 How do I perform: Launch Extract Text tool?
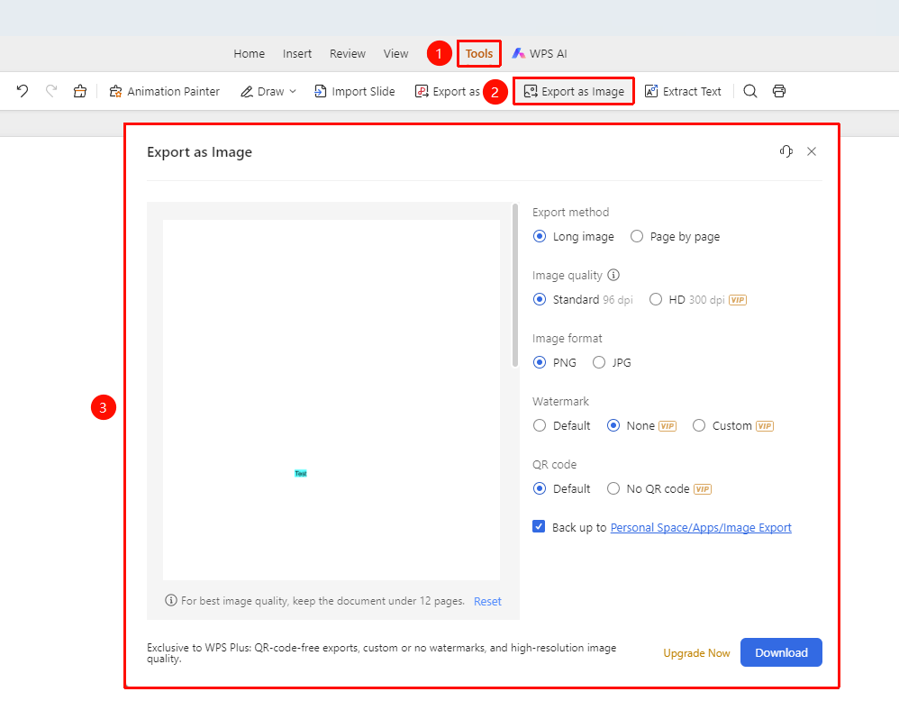683,92
